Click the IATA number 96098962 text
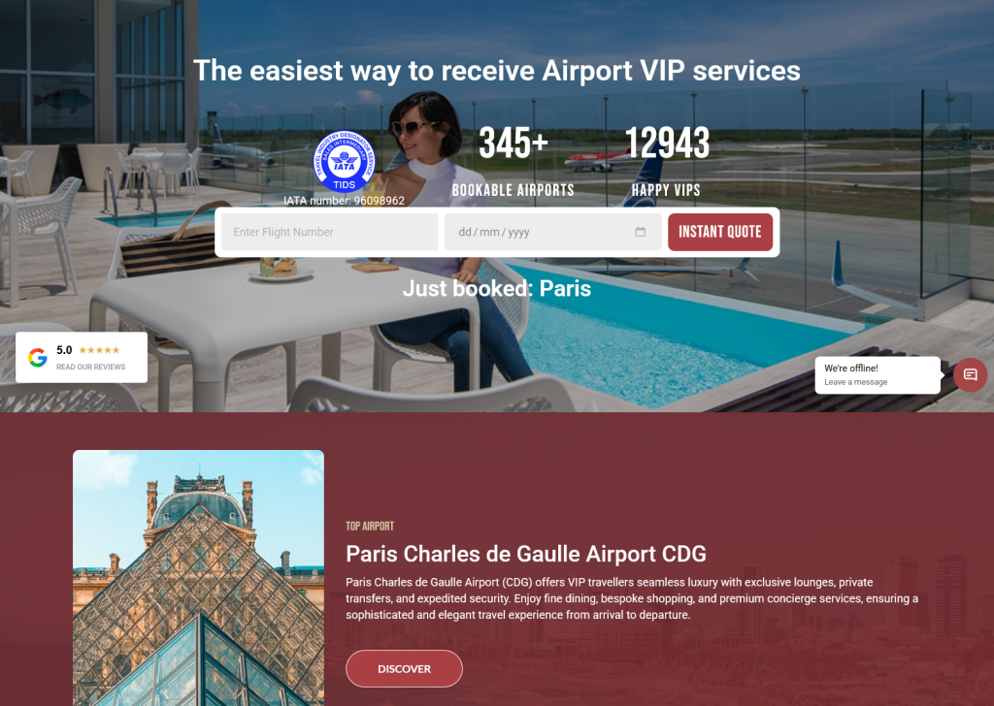Screen dimensions: 994x706 [x=344, y=201]
